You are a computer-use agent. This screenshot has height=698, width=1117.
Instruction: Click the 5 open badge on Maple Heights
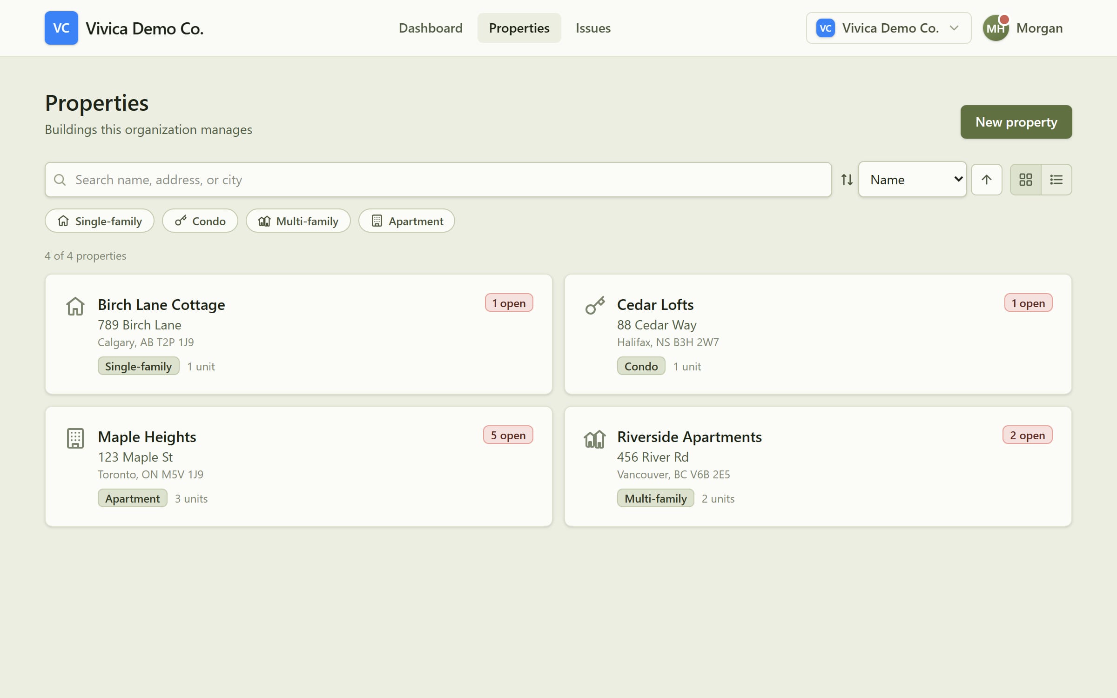508,435
